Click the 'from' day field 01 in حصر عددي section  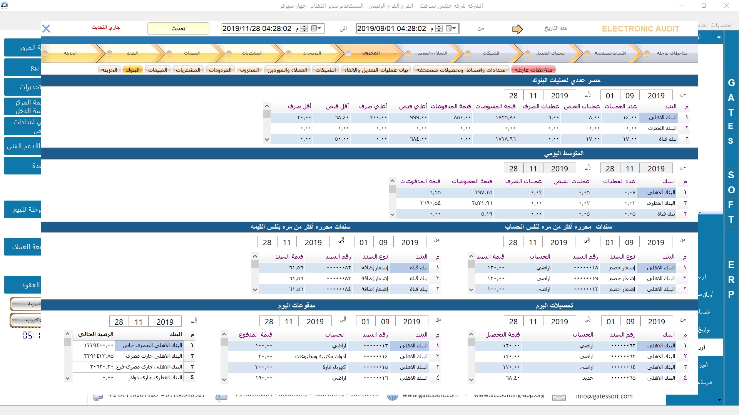[x=610, y=96]
